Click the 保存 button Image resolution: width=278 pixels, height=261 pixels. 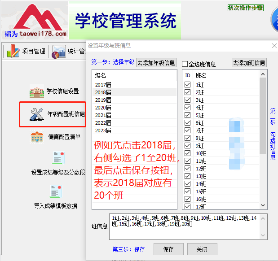click(168, 249)
